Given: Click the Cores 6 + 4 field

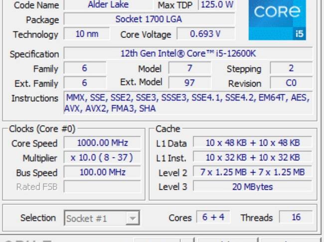Looking at the screenshot, I should pos(213,218).
